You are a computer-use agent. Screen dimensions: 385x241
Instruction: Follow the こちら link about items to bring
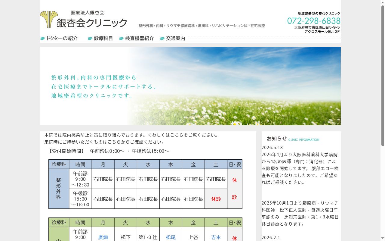[114, 142]
